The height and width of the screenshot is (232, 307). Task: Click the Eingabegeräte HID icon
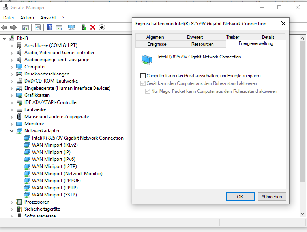pos(19,88)
